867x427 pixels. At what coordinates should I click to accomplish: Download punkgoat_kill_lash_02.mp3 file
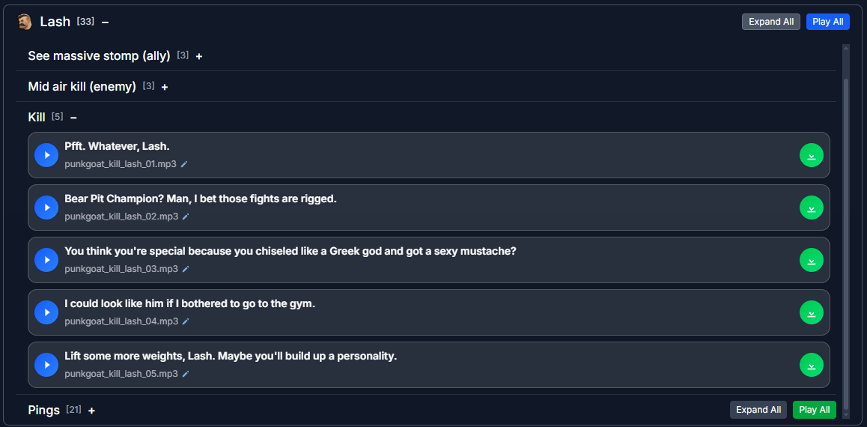pyautogui.click(x=811, y=208)
